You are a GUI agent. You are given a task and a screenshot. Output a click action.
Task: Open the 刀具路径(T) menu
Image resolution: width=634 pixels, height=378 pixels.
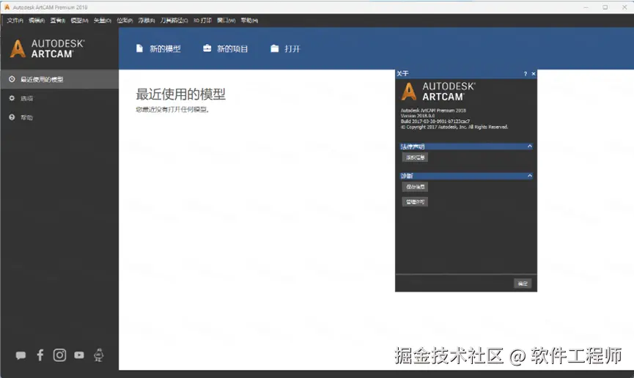click(174, 21)
